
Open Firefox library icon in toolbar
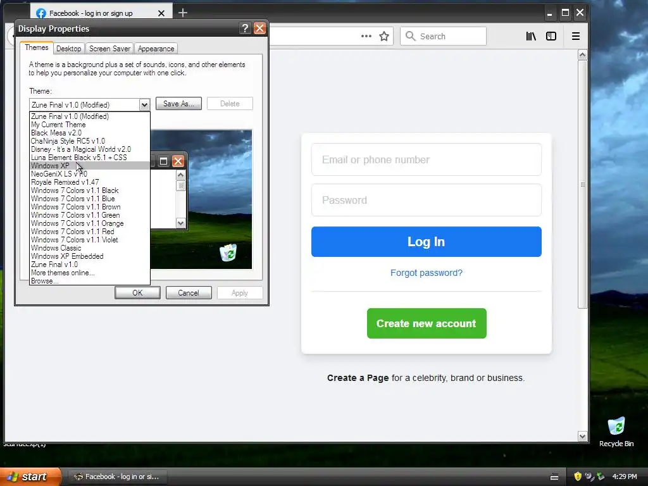[x=531, y=36]
